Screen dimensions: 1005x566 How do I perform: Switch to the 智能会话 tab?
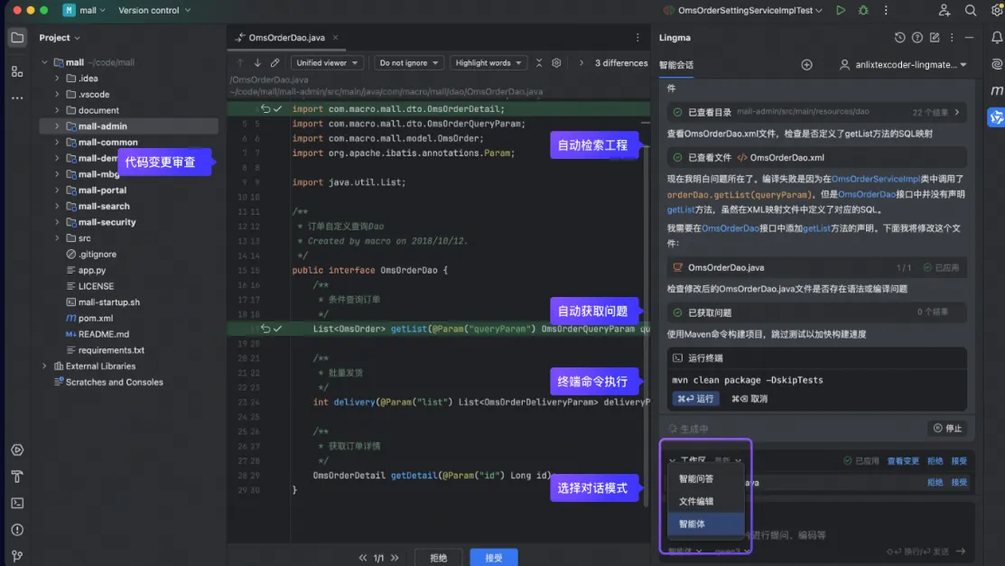pos(676,65)
